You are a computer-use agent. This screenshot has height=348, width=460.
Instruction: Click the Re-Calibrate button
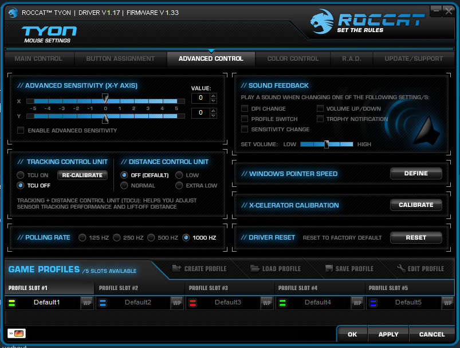[82, 175]
